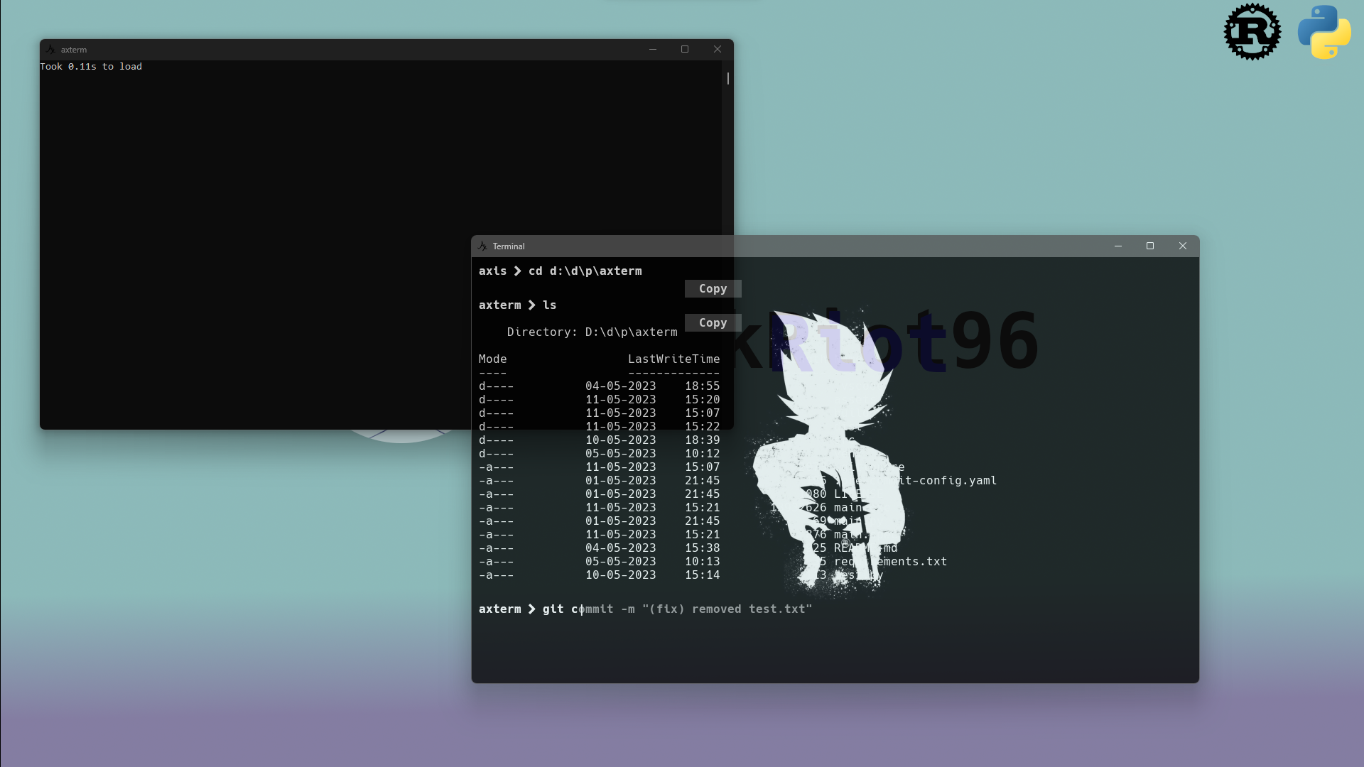Maximize the Terminal window
This screenshot has width=1364, height=767.
(1150, 246)
